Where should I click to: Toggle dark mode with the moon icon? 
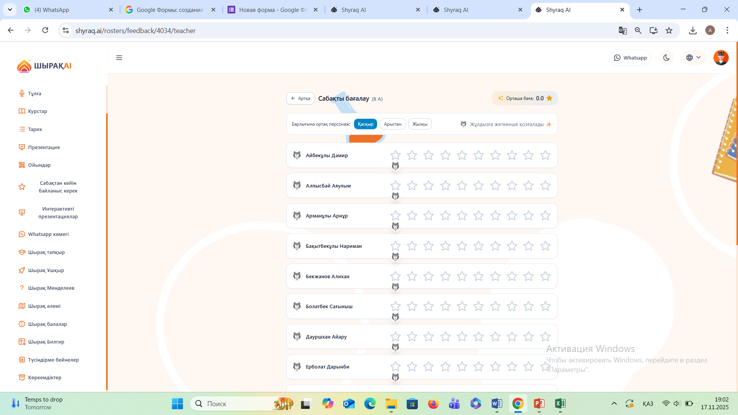pyautogui.click(x=667, y=58)
